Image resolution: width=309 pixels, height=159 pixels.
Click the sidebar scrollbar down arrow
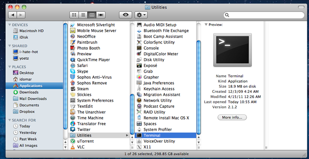tap(65, 147)
